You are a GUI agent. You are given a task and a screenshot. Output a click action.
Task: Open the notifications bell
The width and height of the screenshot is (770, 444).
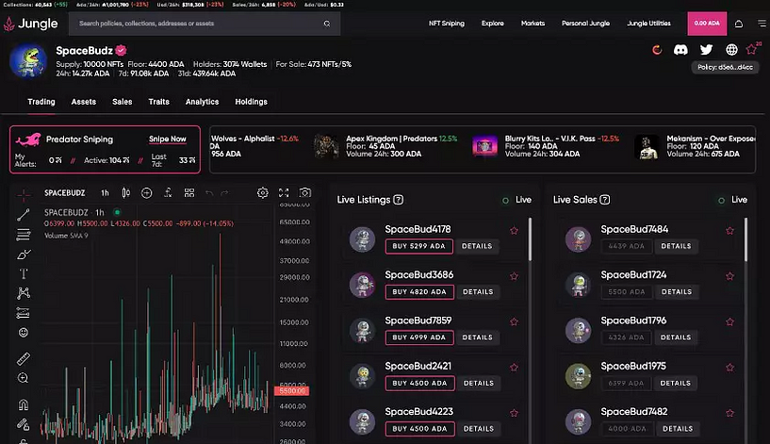click(739, 24)
